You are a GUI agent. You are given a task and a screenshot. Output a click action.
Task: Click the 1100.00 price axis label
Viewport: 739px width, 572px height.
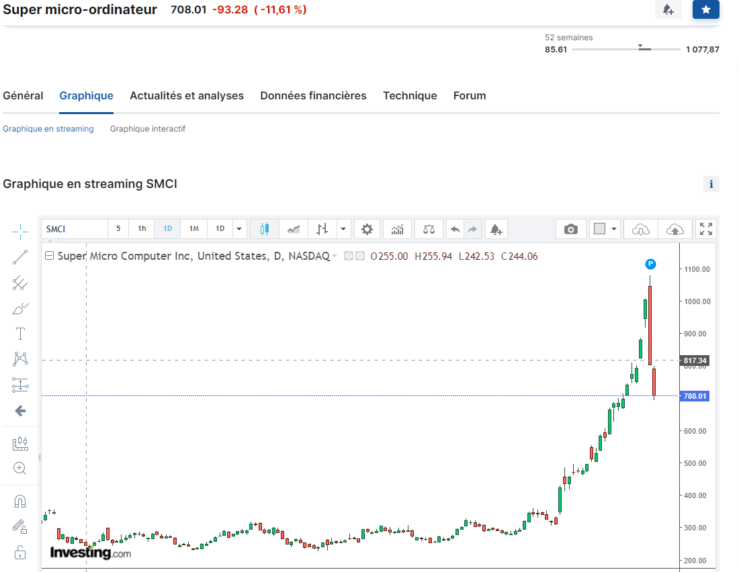(x=697, y=269)
